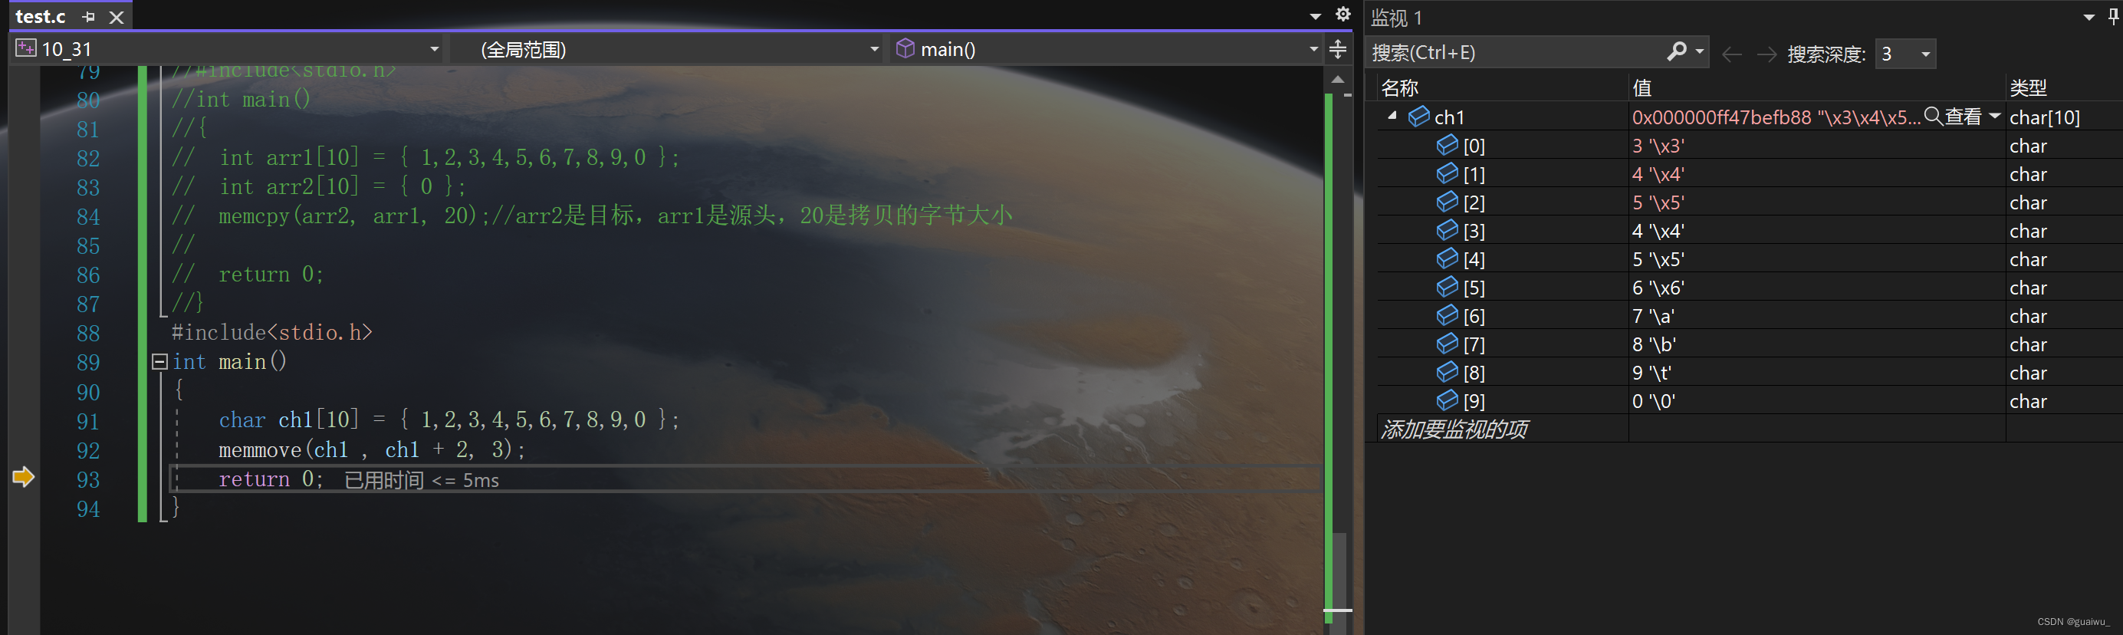
Task: Pin the test.c tab
Action: pos(89,17)
